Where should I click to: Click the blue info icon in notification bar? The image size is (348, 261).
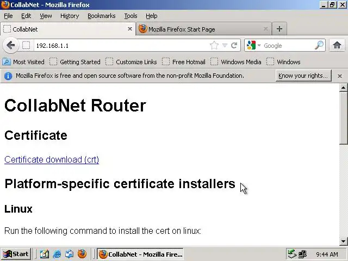coord(8,76)
